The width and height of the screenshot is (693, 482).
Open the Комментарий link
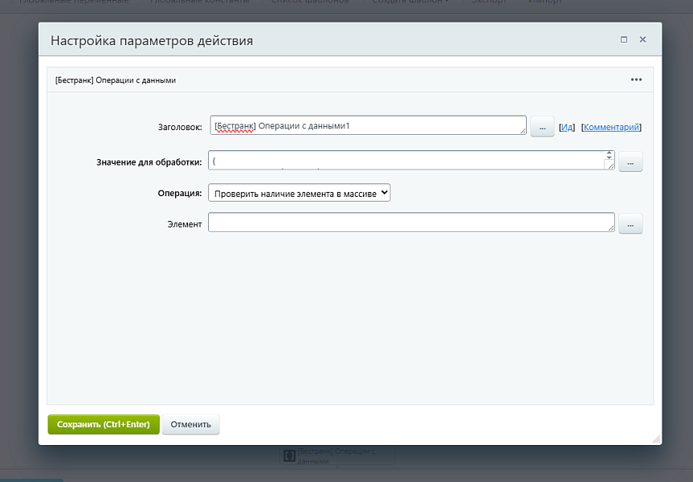point(611,127)
